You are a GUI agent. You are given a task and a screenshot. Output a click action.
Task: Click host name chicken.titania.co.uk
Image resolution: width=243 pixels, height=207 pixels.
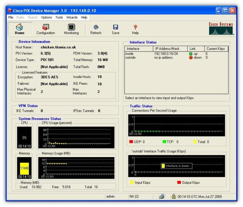click(x=58, y=47)
